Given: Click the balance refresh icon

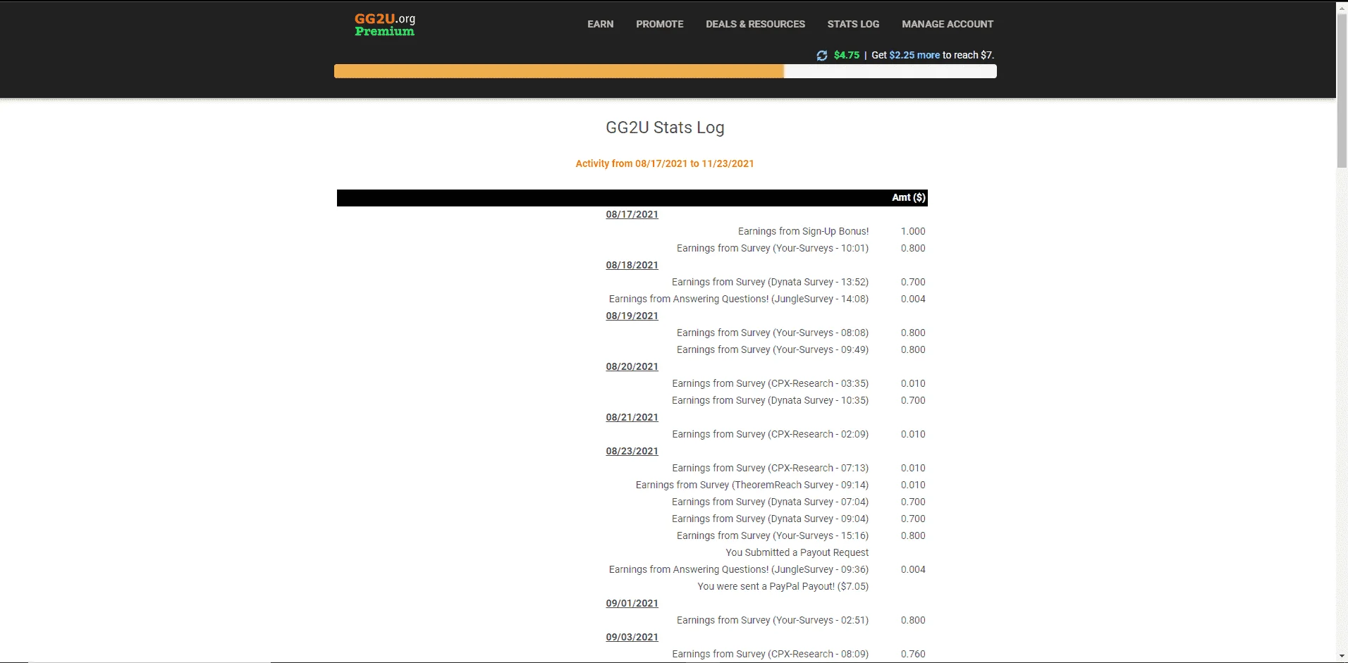Looking at the screenshot, I should (822, 56).
